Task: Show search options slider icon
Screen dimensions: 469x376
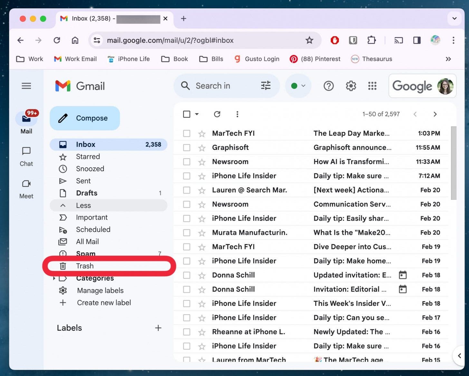Action: click(266, 86)
